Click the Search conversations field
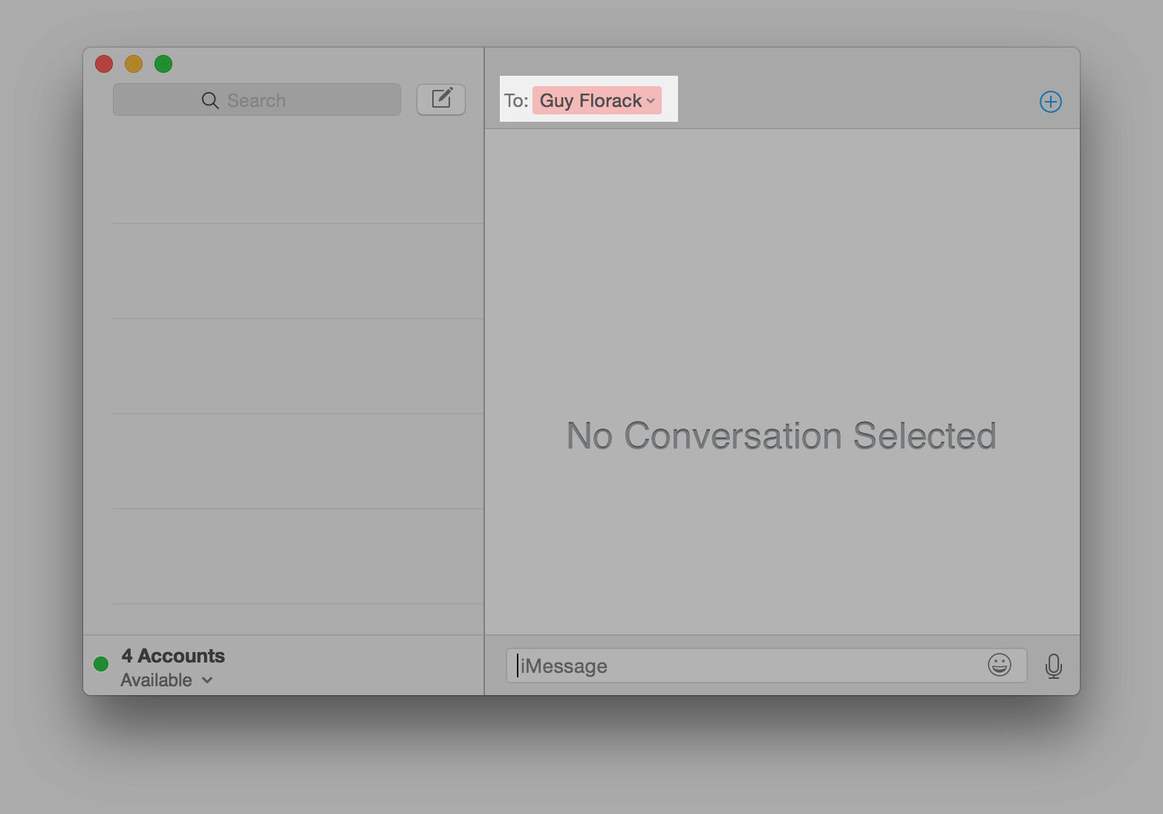This screenshot has width=1163, height=814. pyautogui.click(x=256, y=100)
